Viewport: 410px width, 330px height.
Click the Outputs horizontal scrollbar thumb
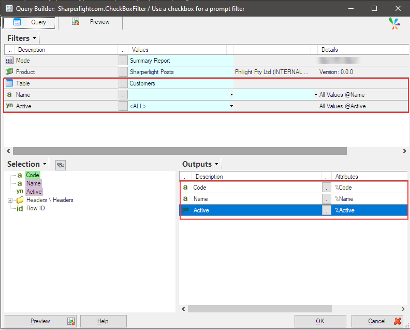[x=260, y=309]
